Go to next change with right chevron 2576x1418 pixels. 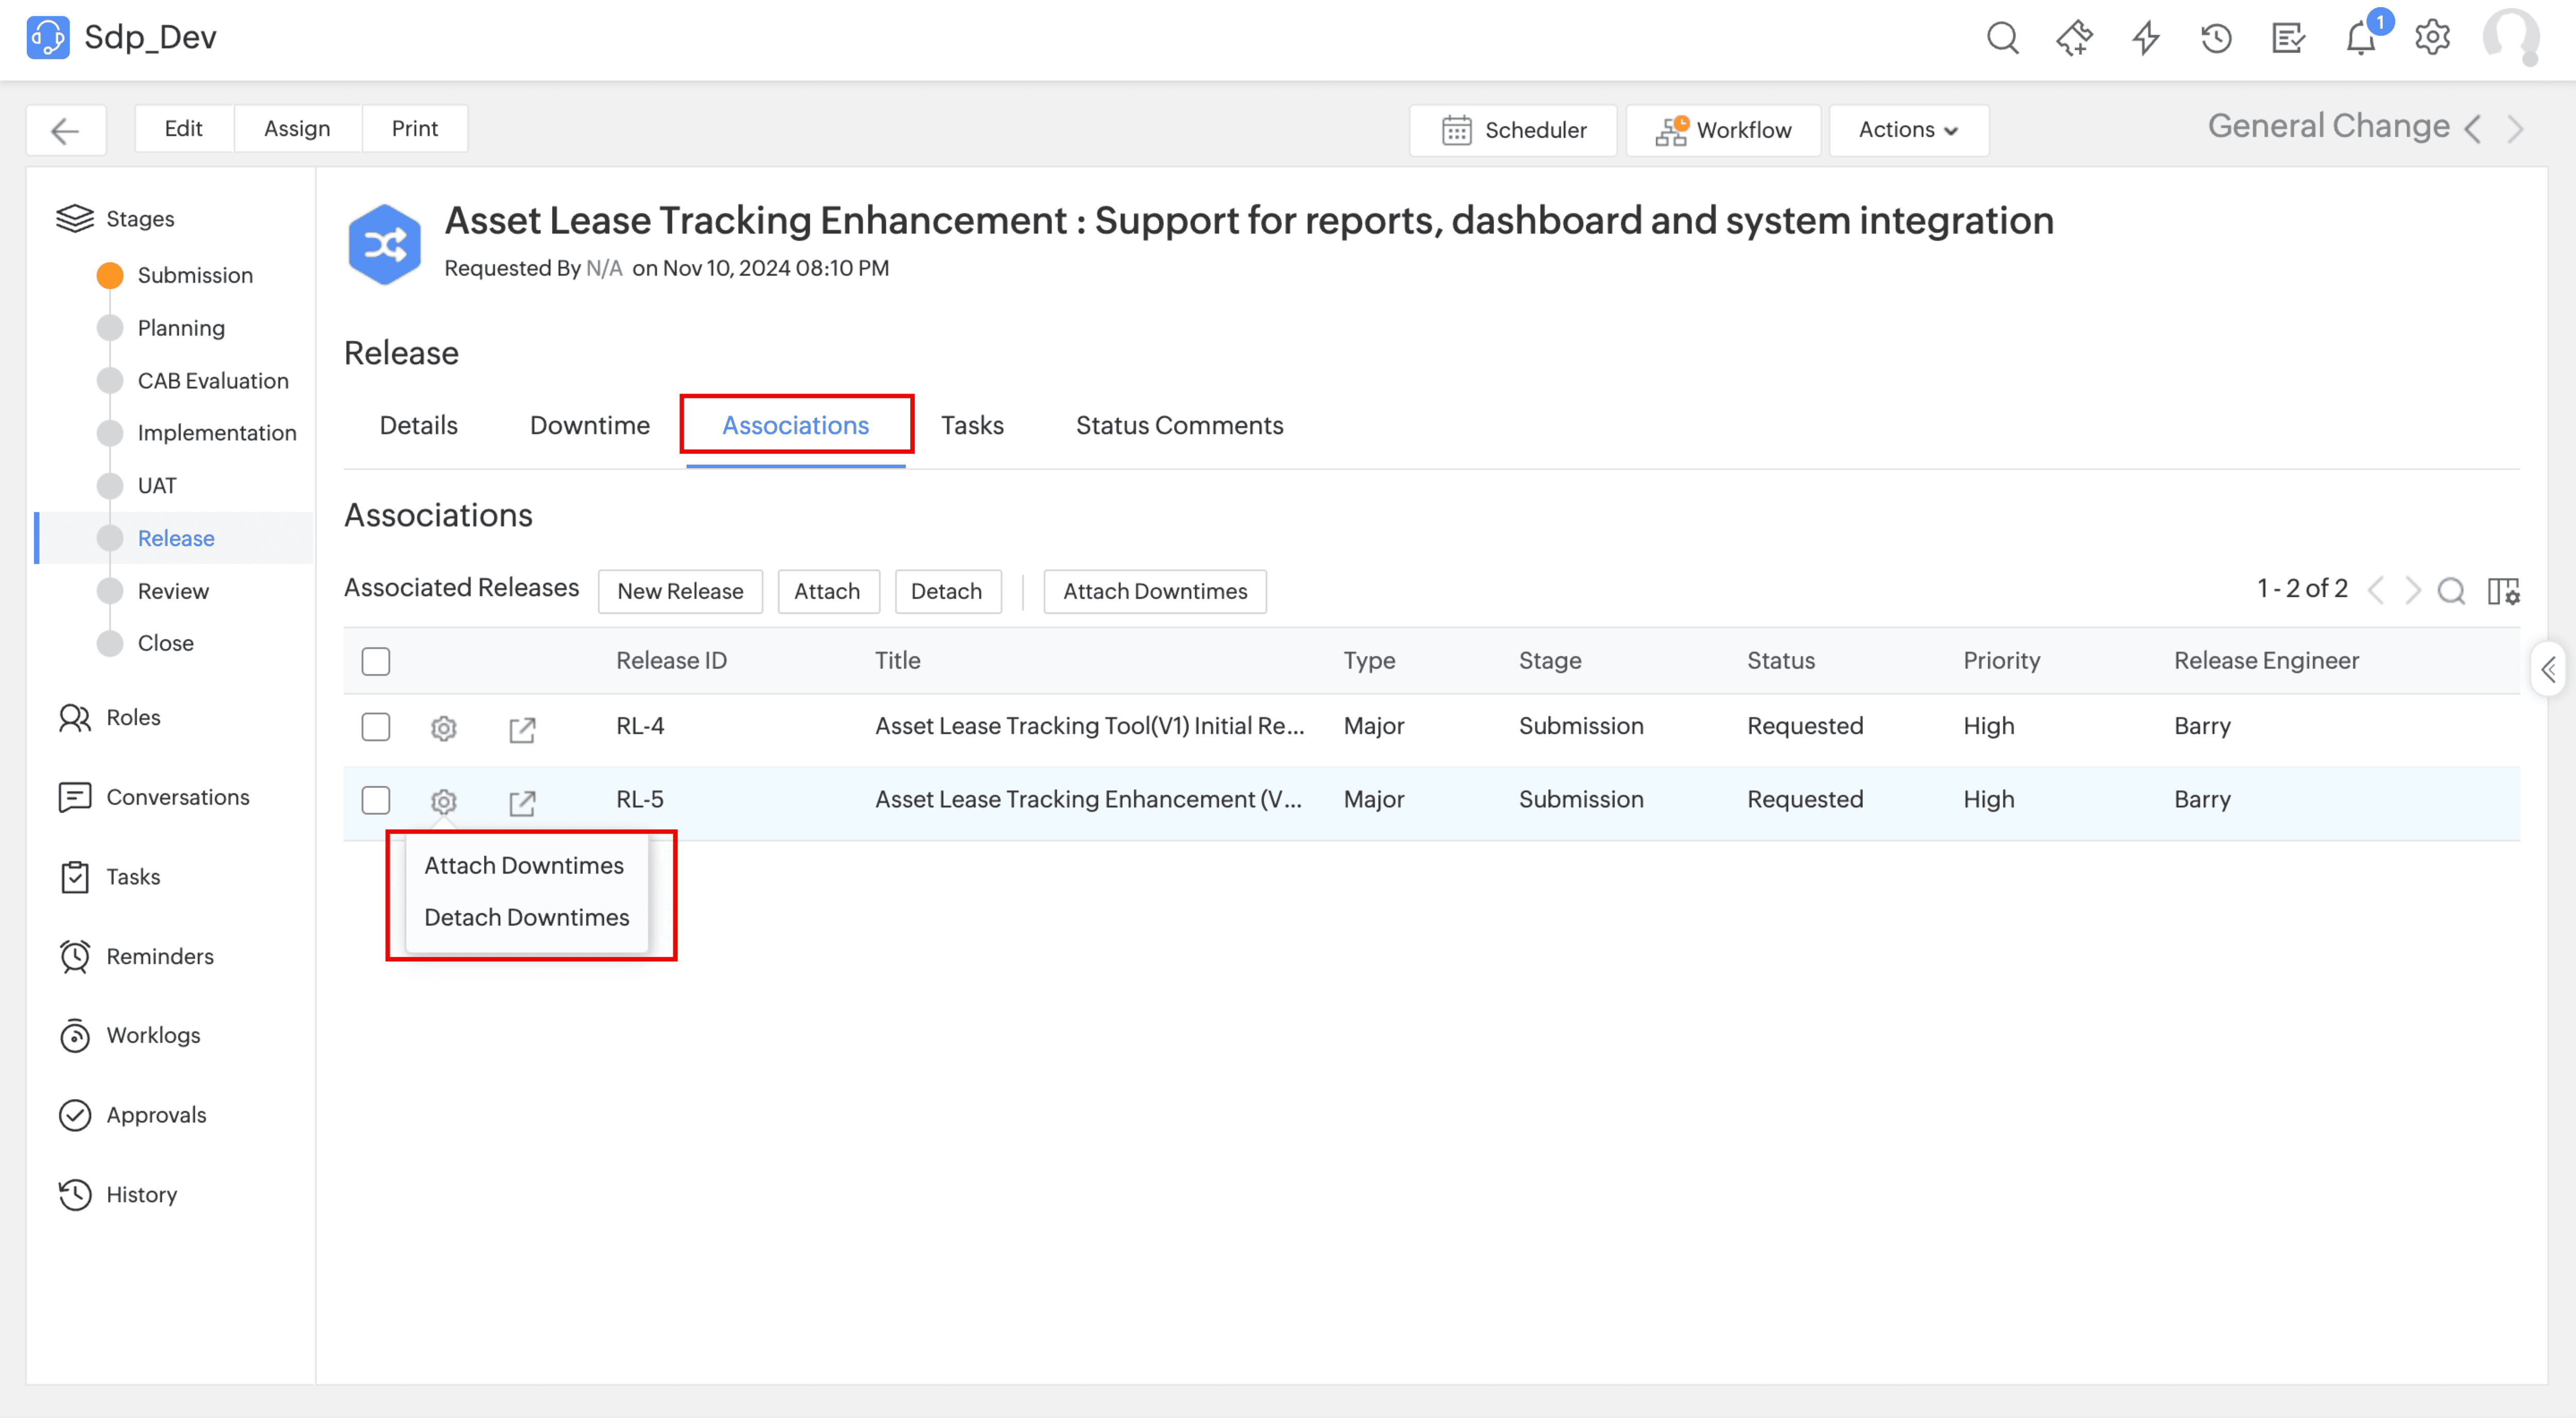[x=2516, y=129]
